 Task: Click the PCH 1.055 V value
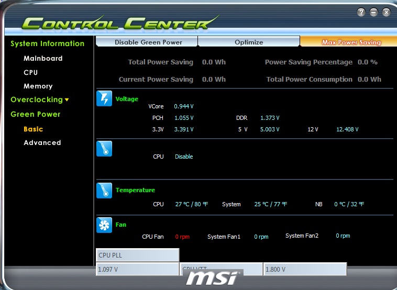point(184,118)
